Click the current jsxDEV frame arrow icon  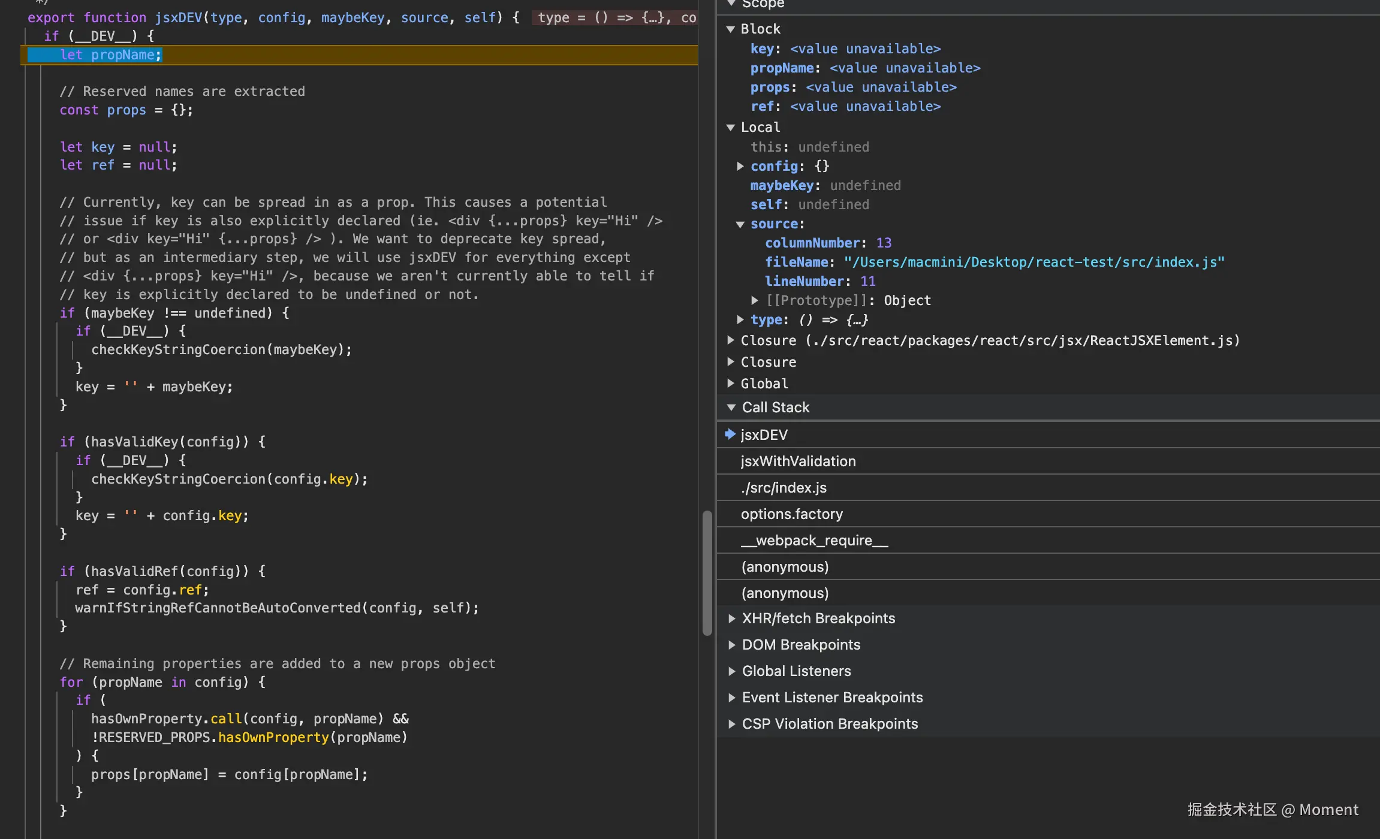coord(730,434)
